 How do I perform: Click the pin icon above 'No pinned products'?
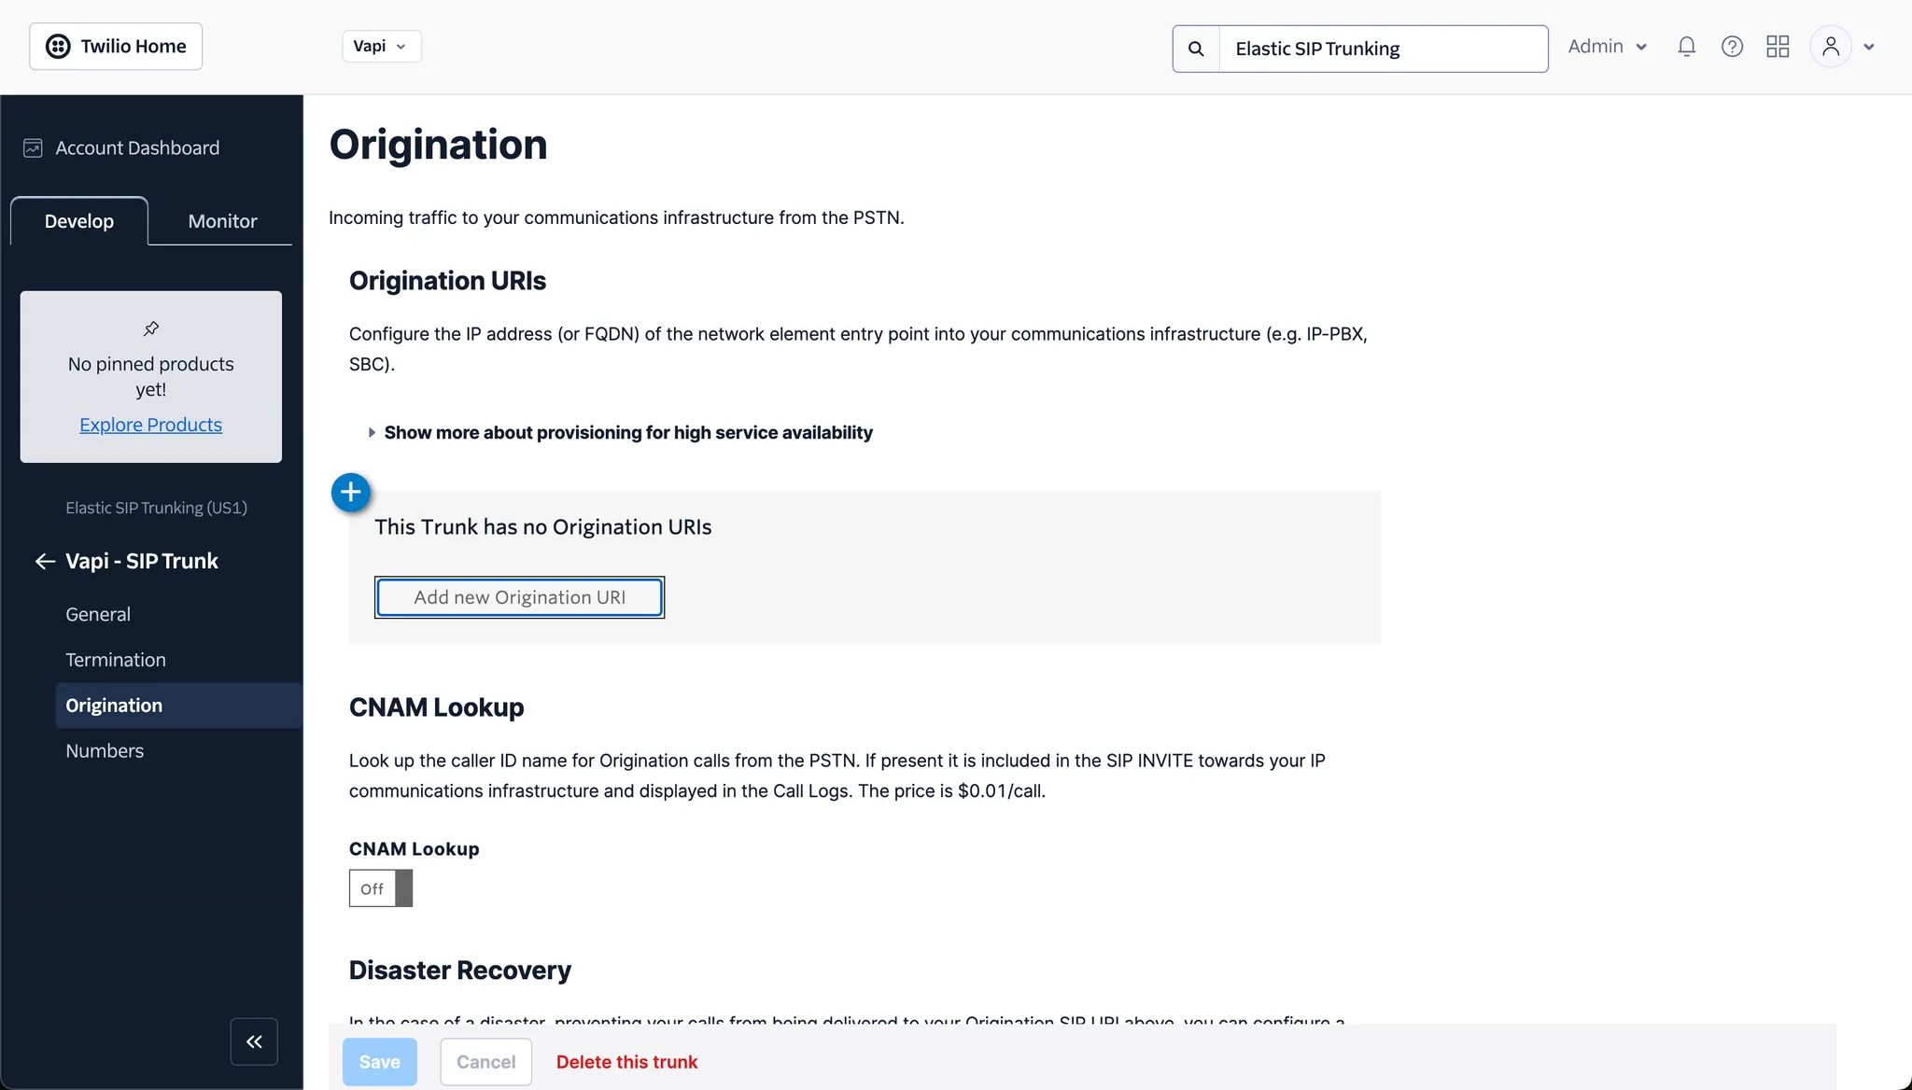(x=150, y=328)
